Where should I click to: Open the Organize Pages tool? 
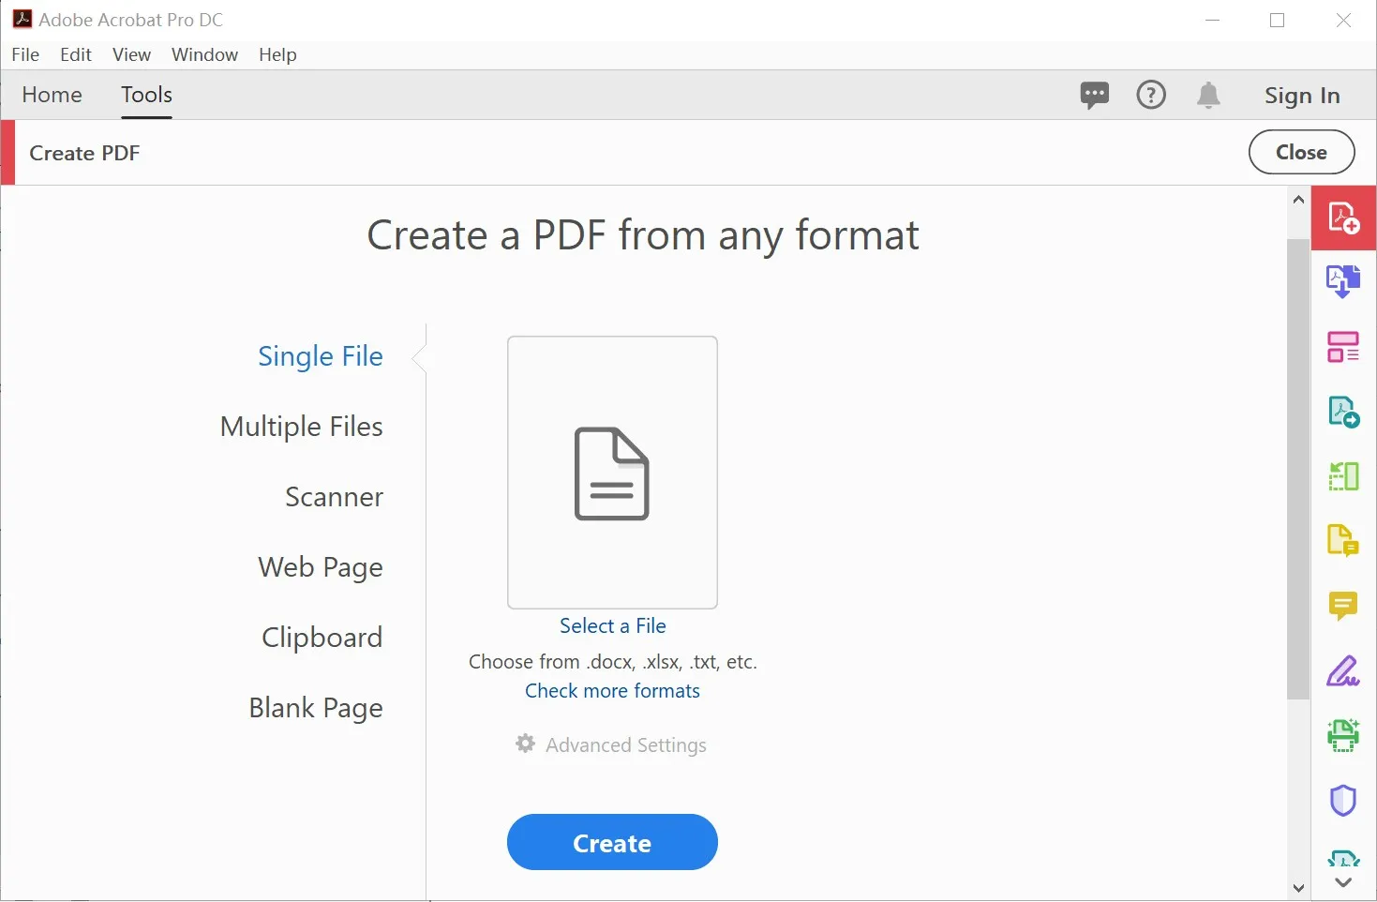tap(1343, 346)
